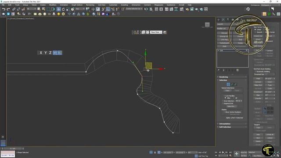Click the Fillet button

click(x=258, y=95)
